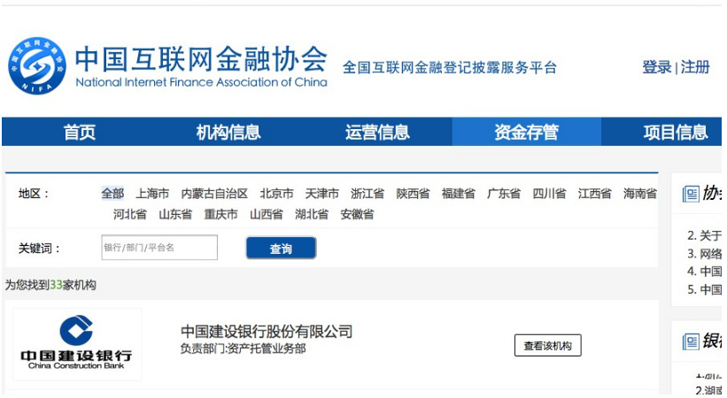This screenshot has width=727, height=398.
Task: Click the document icon beside 银 heading
Action: click(x=691, y=342)
